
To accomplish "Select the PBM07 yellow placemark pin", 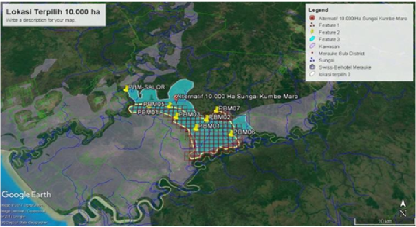I will 216,110.
